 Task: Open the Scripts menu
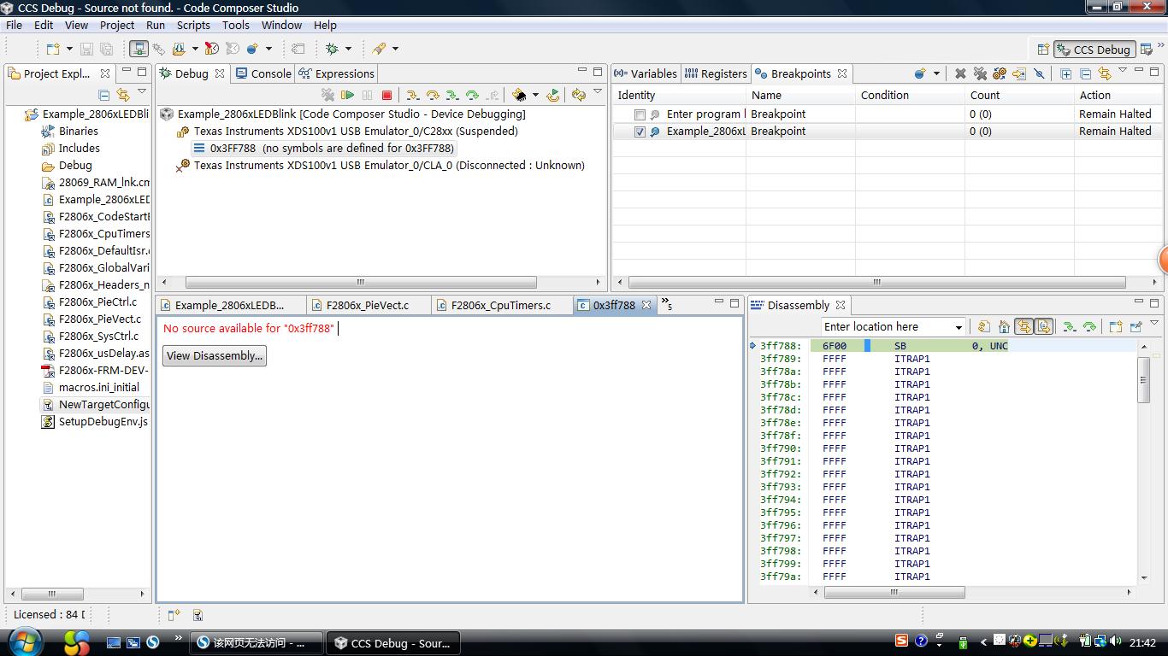pos(193,25)
